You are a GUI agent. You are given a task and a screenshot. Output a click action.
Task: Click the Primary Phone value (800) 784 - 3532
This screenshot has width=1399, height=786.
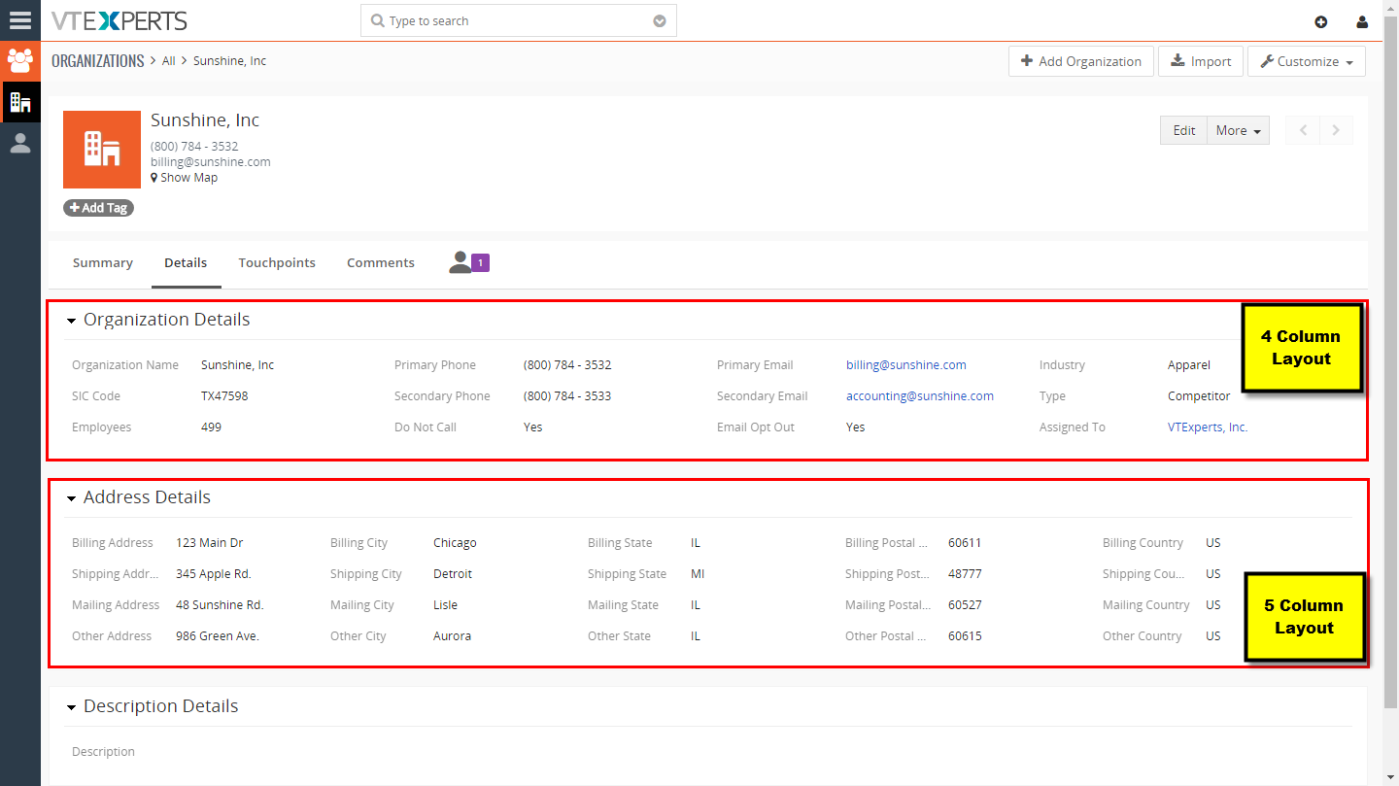567,365
